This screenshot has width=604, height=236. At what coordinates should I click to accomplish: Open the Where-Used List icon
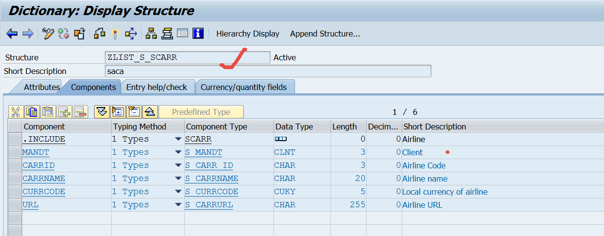[131, 34]
